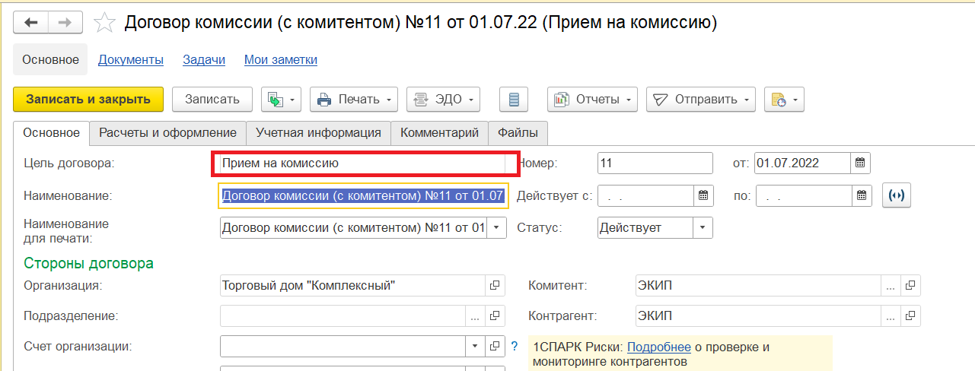Open the Контрагент record via open icon

(x=910, y=316)
